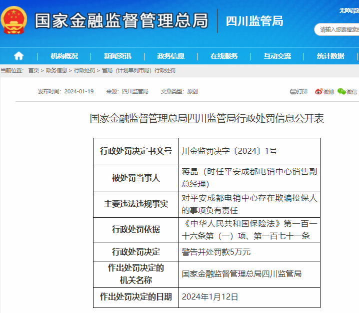The width and height of the screenshot is (359, 313).
Task: Click the 行政处罚决定 header cell
Action: (136, 252)
